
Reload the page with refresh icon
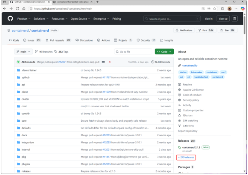[17, 9]
